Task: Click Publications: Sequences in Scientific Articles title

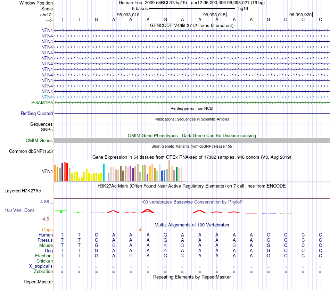Action: click(192, 119)
